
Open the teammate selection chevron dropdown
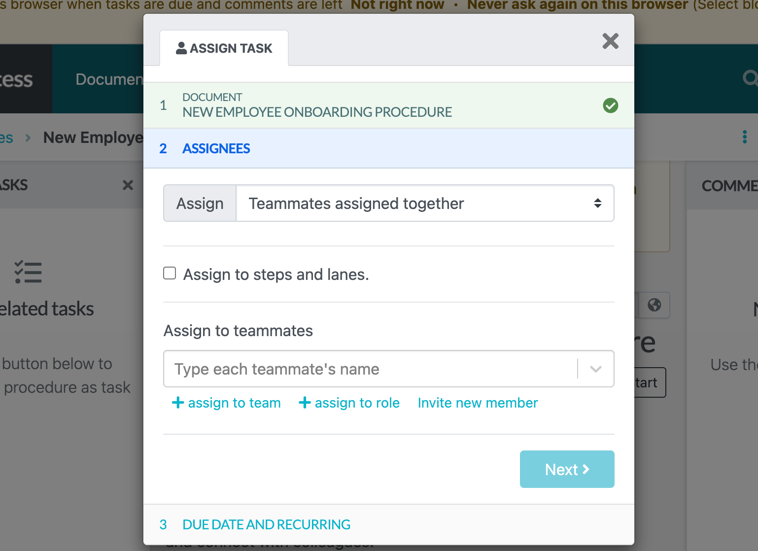pyautogui.click(x=595, y=369)
